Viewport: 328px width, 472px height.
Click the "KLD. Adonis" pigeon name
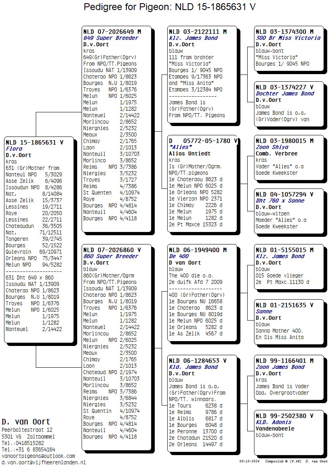pos(274,422)
